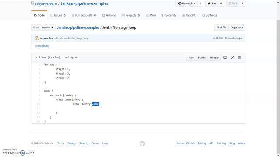Open the Pricing footer link
Image resolution: width=280 pixels, height=157 pixels.
click(x=202, y=143)
